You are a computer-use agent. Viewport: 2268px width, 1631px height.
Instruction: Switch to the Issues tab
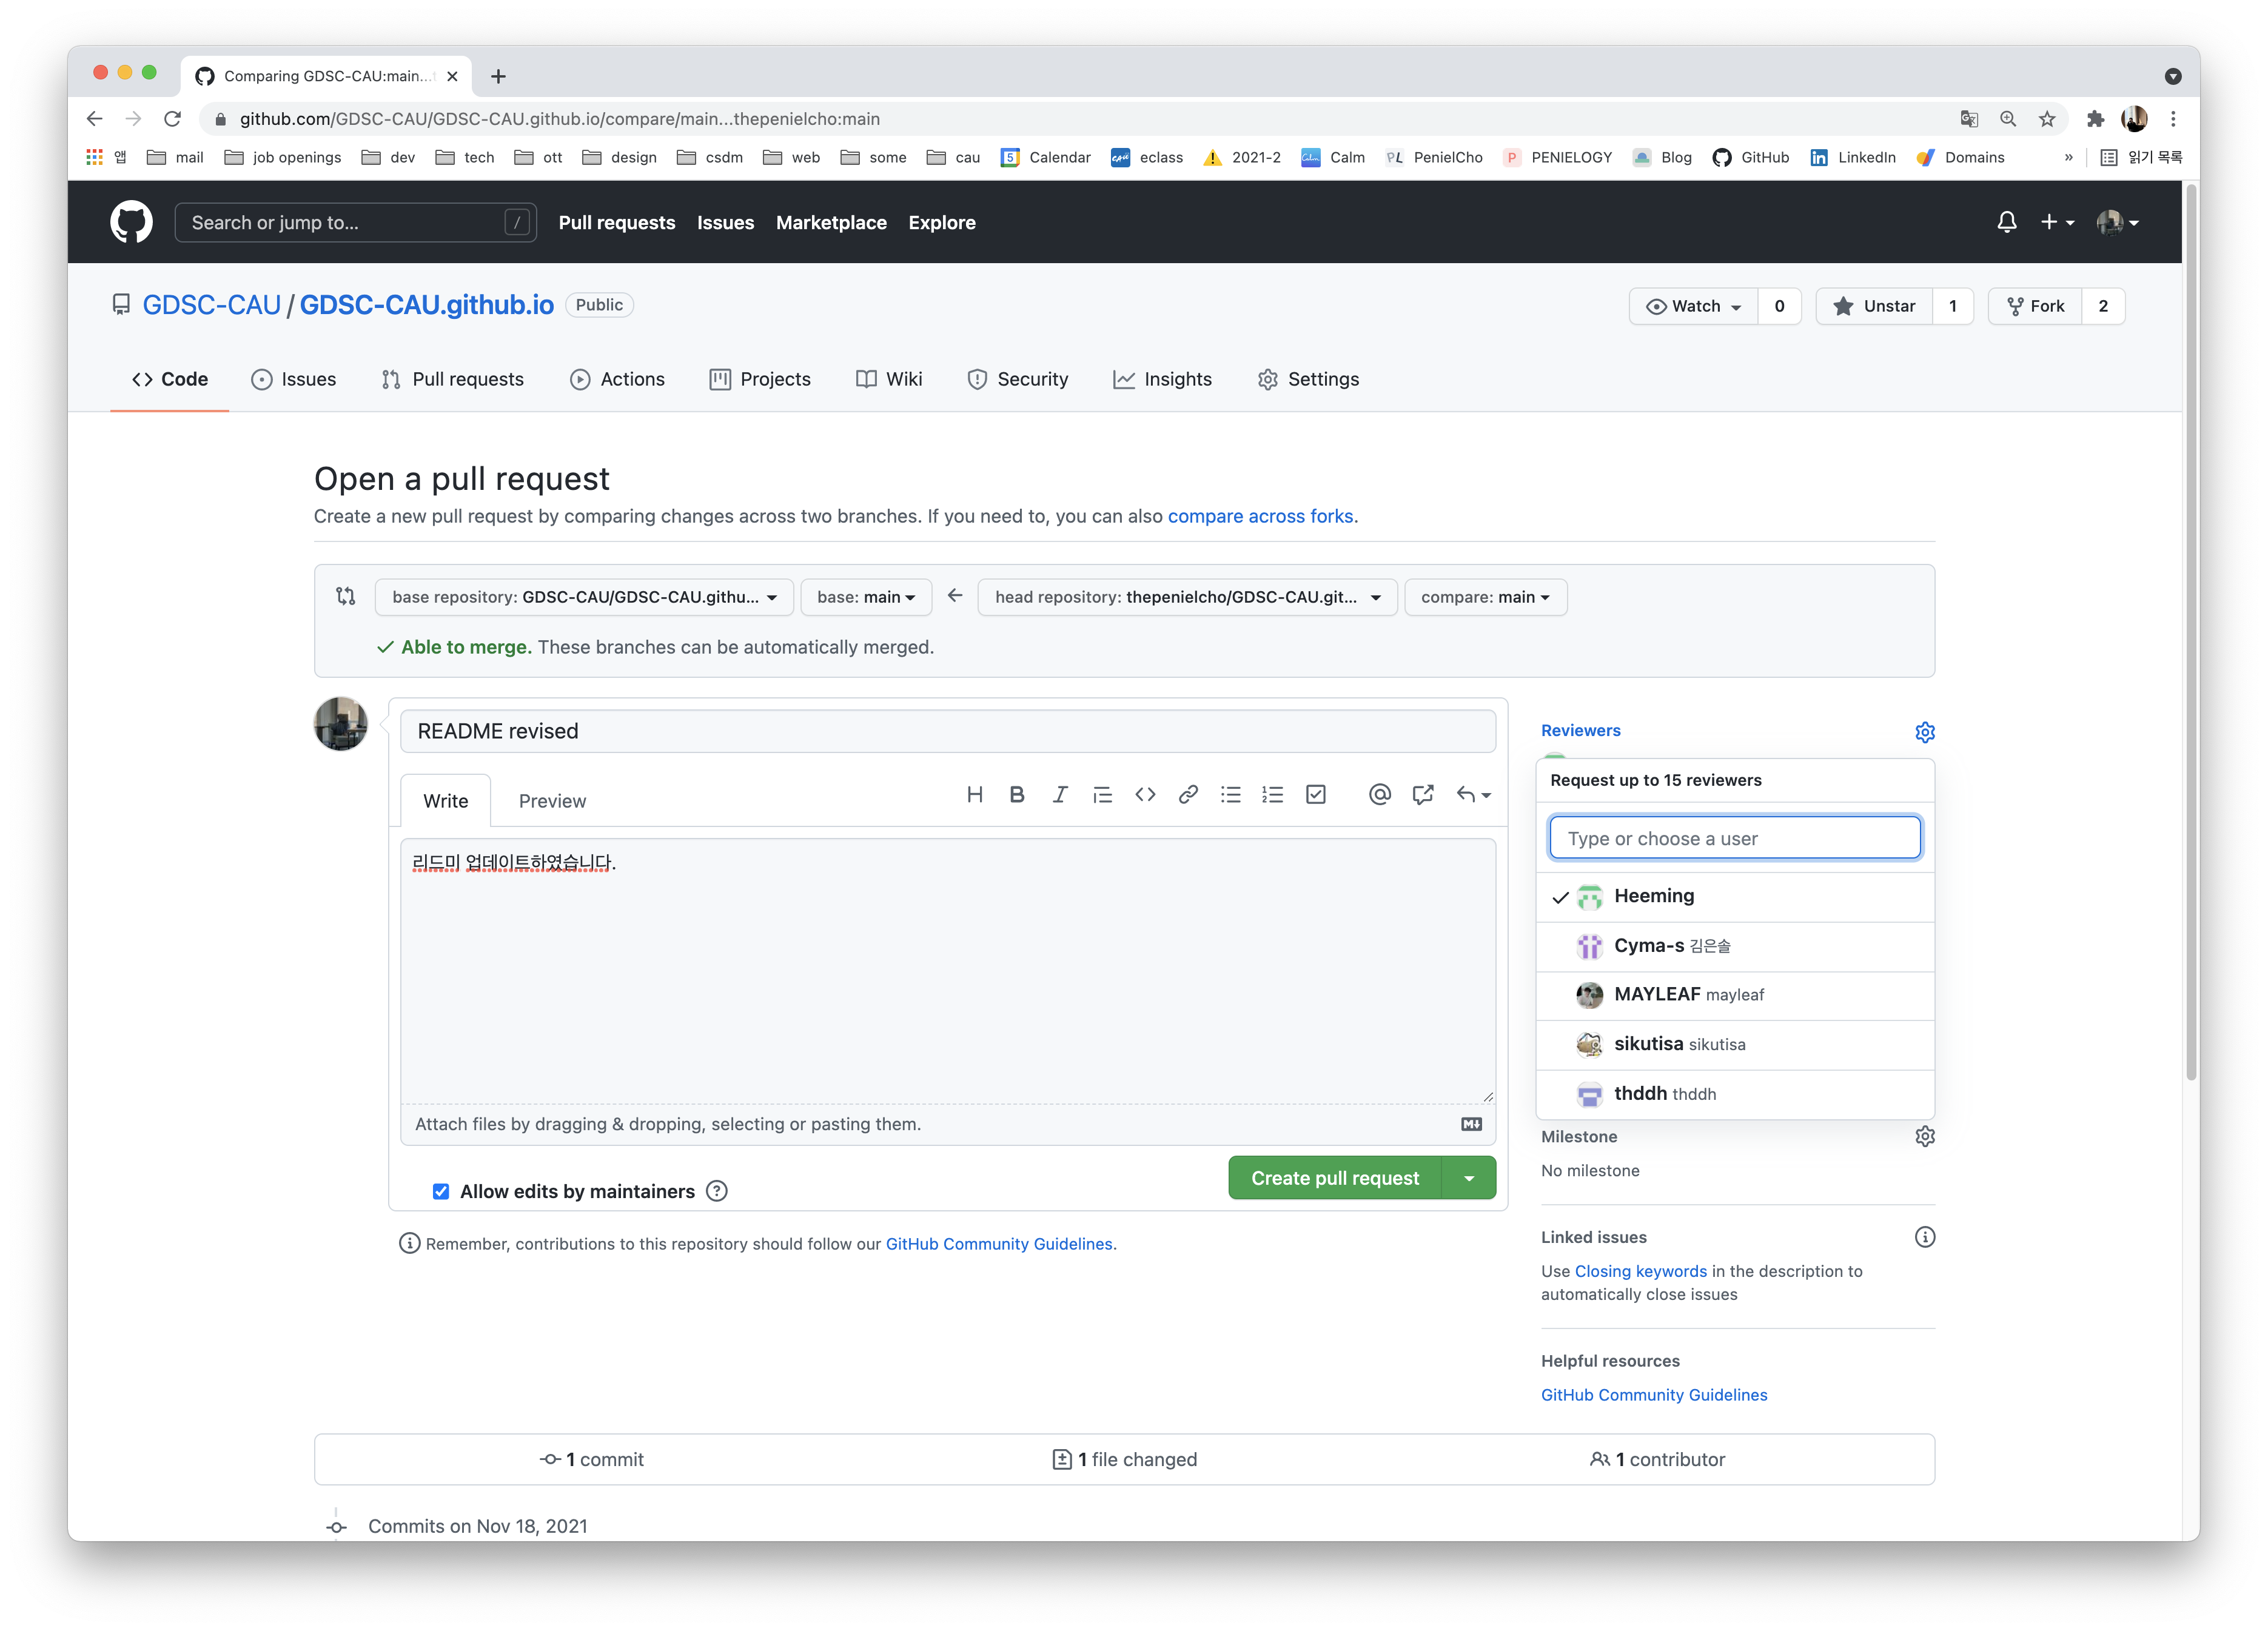point(293,379)
